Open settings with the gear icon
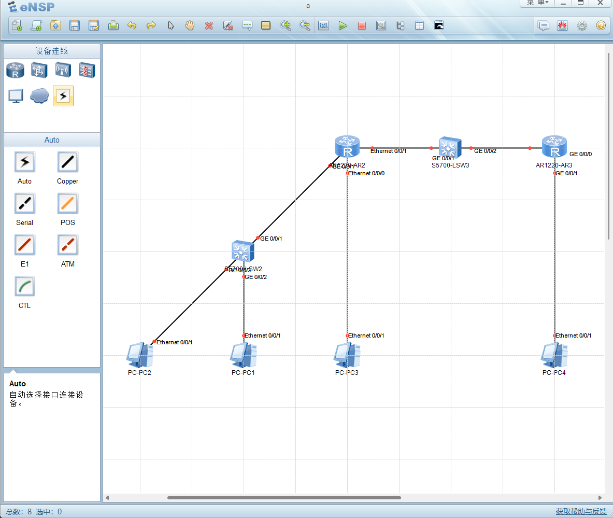 tap(582, 26)
